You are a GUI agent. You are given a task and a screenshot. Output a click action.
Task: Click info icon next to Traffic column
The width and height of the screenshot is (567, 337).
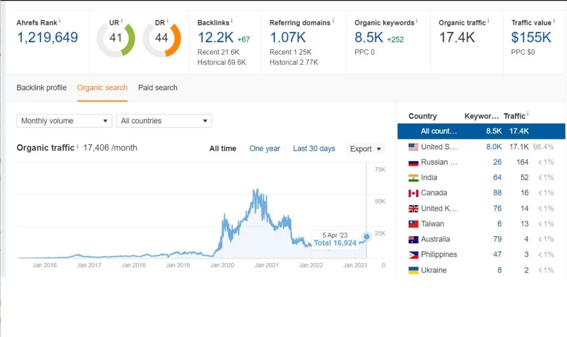tap(528, 114)
